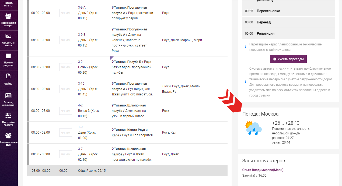342x186 pixels.
Task: Open Прочие ресурсы sidebar section
Action: pyautogui.click(x=9, y=60)
